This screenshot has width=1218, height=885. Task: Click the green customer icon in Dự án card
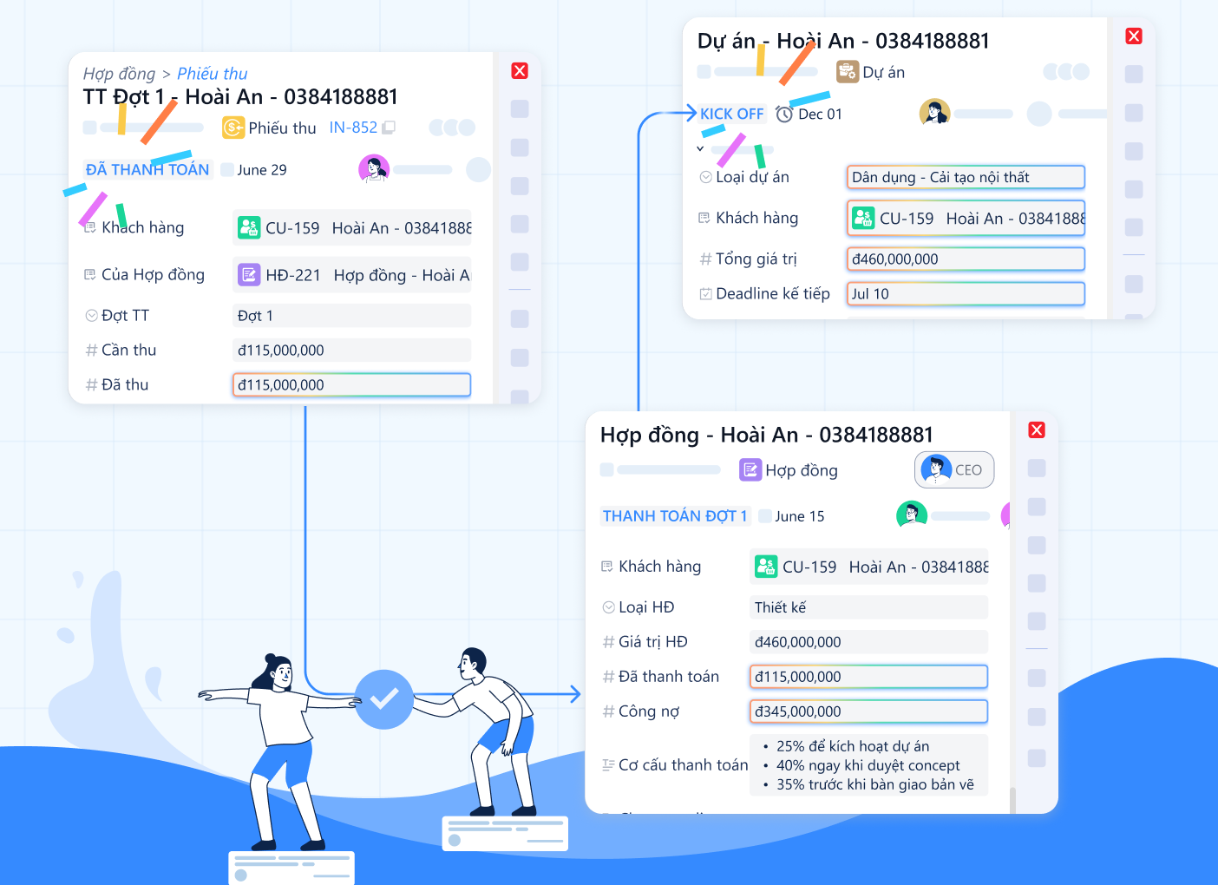click(x=862, y=218)
